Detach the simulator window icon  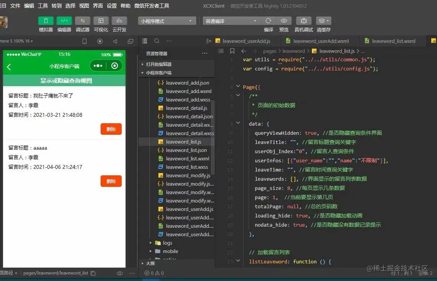pyautogui.click(x=130, y=41)
